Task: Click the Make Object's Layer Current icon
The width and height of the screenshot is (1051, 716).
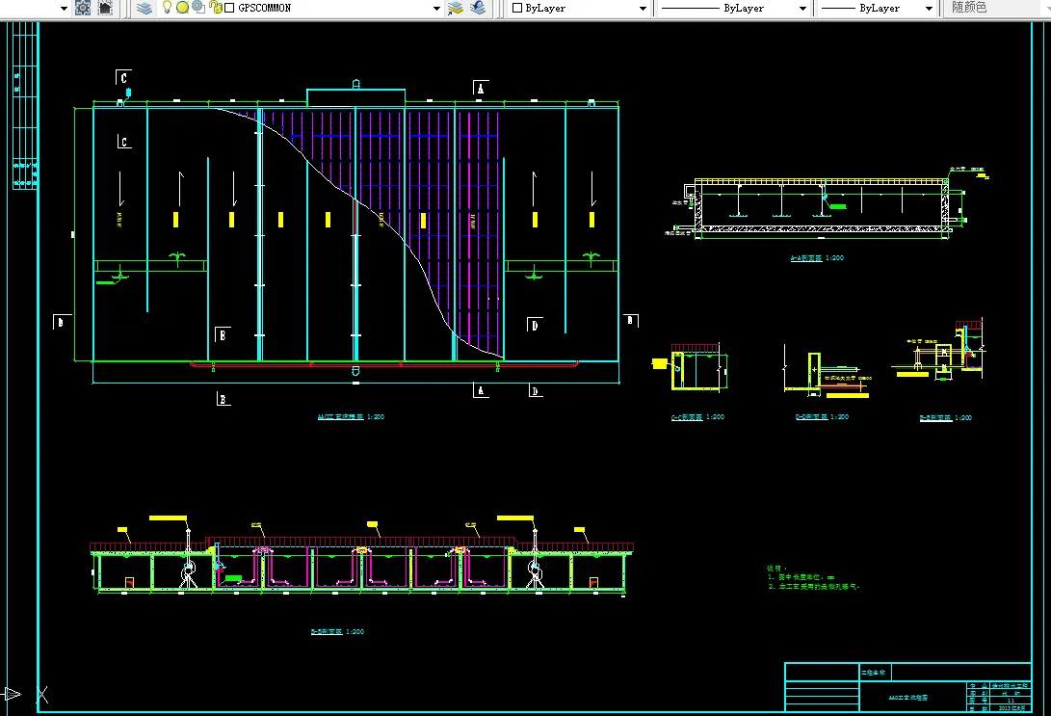Action: click(455, 8)
